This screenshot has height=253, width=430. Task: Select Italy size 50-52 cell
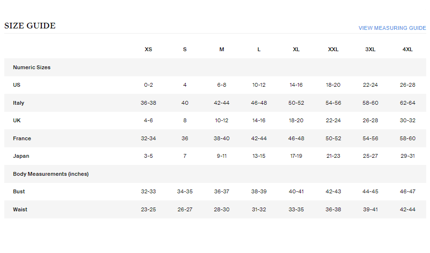tap(296, 103)
